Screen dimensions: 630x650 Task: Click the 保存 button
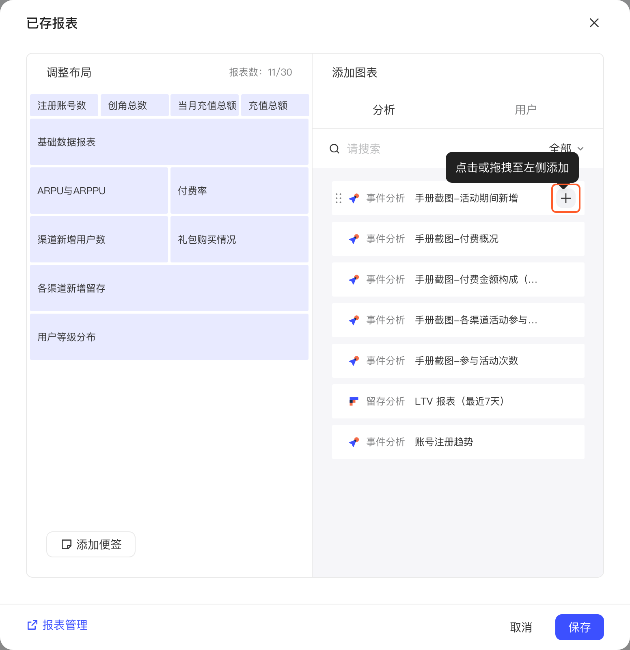tap(579, 627)
